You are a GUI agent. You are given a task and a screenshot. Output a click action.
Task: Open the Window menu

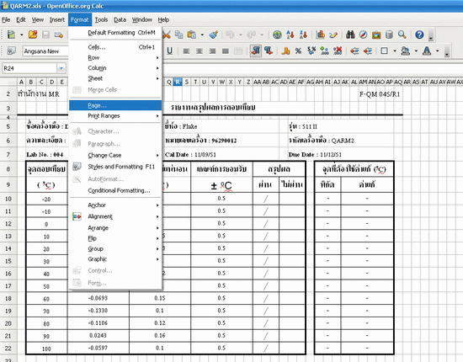point(141,19)
